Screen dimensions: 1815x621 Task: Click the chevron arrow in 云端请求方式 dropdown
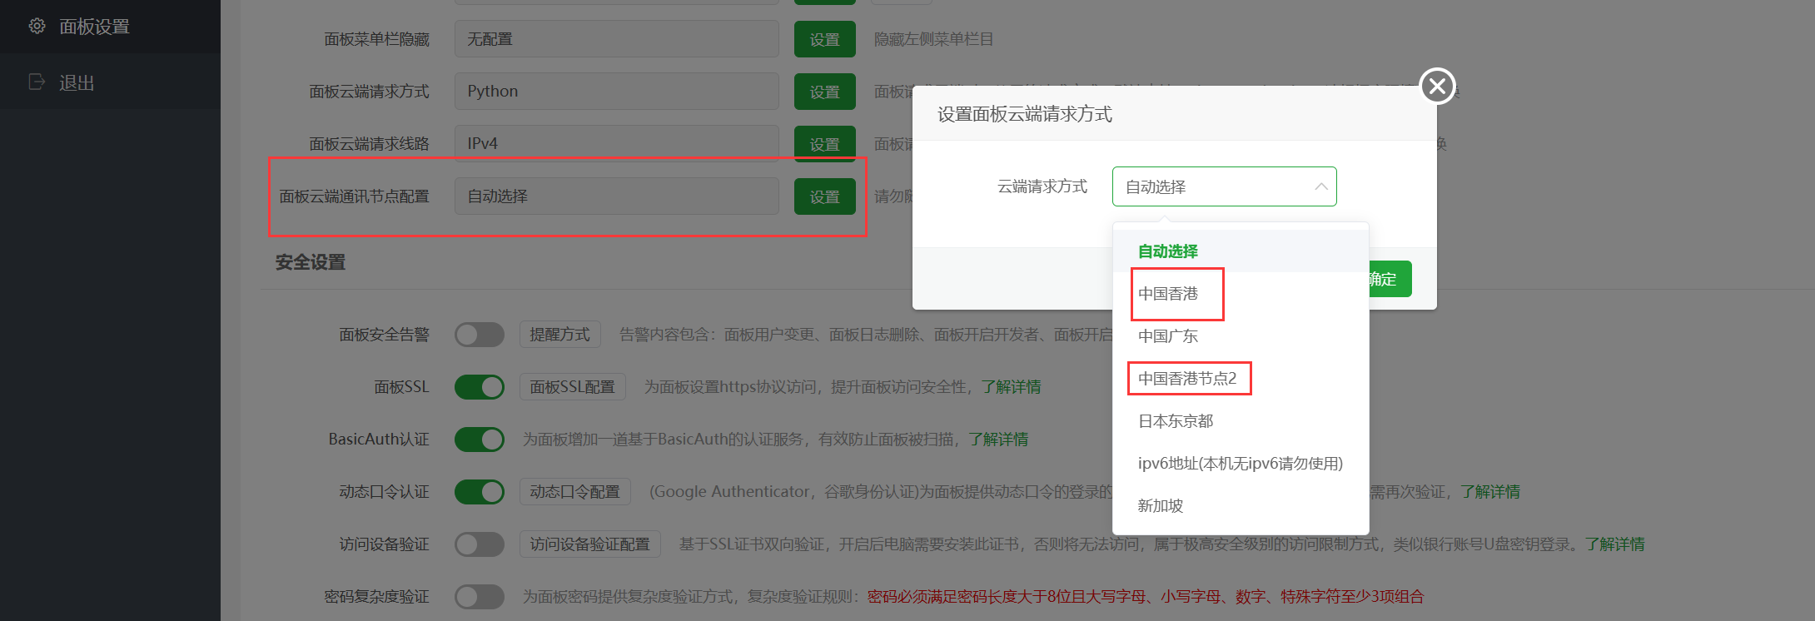(1320, 186)
